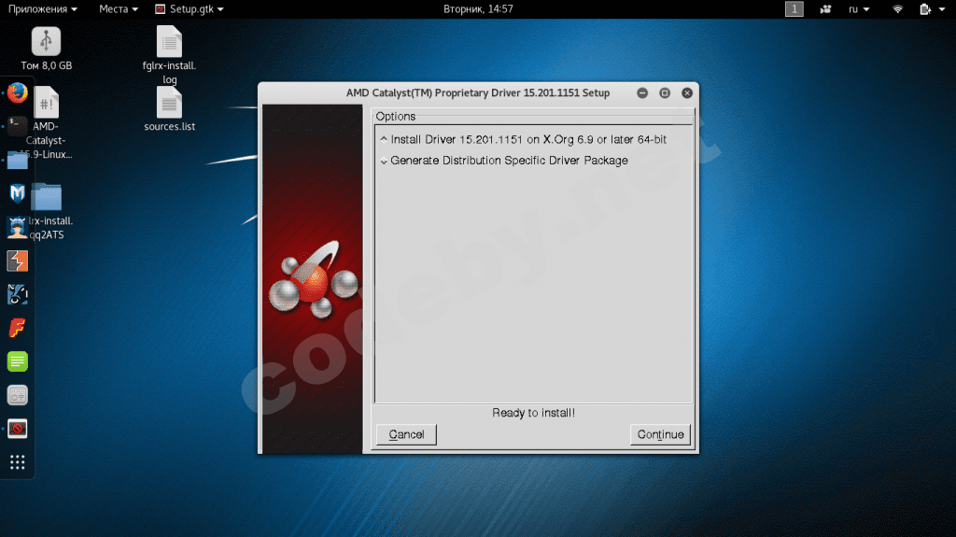Screen dimensions: 956x537
Task: Collapse the Install Driver expander arrow
Action: coord(383,139)
